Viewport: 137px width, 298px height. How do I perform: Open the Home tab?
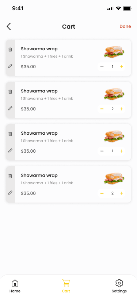pyautogui.click(x=15, y=286)
